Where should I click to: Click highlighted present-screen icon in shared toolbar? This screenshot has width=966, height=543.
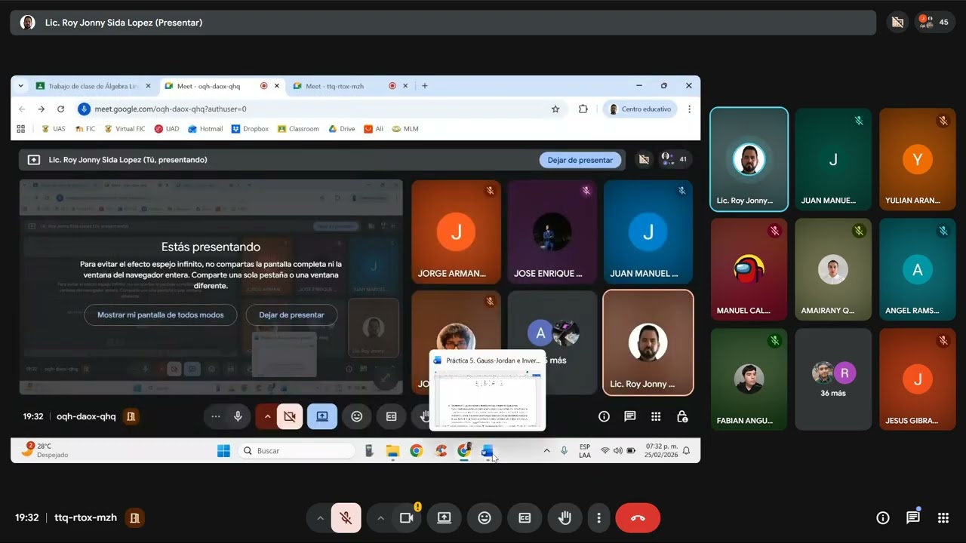tap(322, 416)
